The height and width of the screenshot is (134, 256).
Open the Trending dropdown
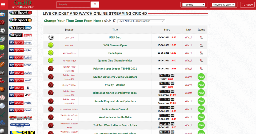pos(194,5)
